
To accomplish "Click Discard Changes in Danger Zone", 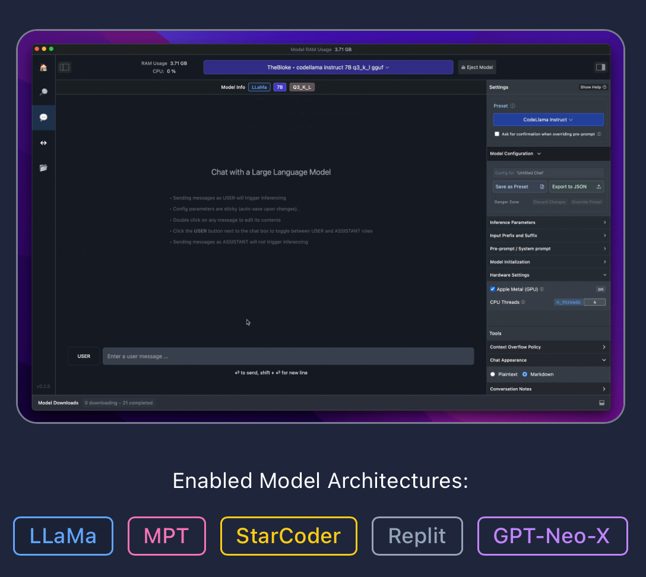I will pyautogui.click(x=549, y=202).
